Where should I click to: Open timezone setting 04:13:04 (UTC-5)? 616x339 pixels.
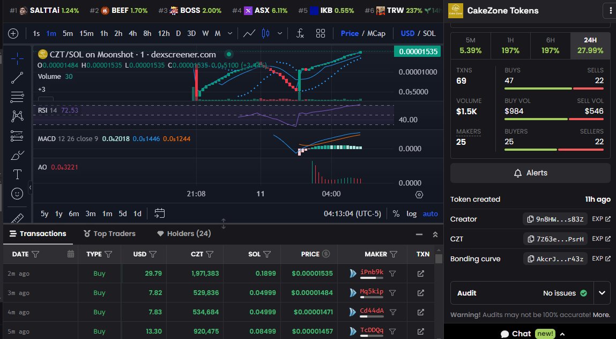coord(352,213)
